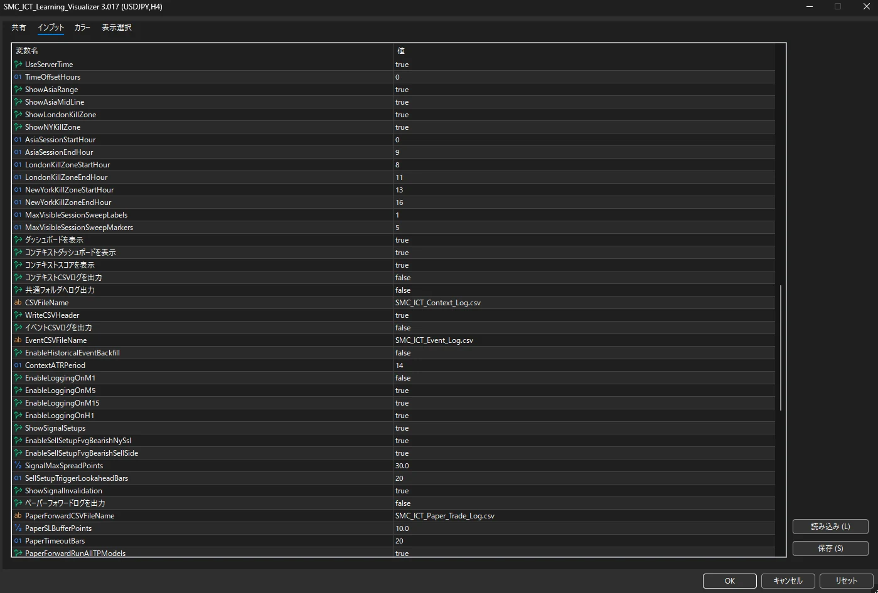Click the integer icon next to TimeOffsetHours

pos(18,77)
